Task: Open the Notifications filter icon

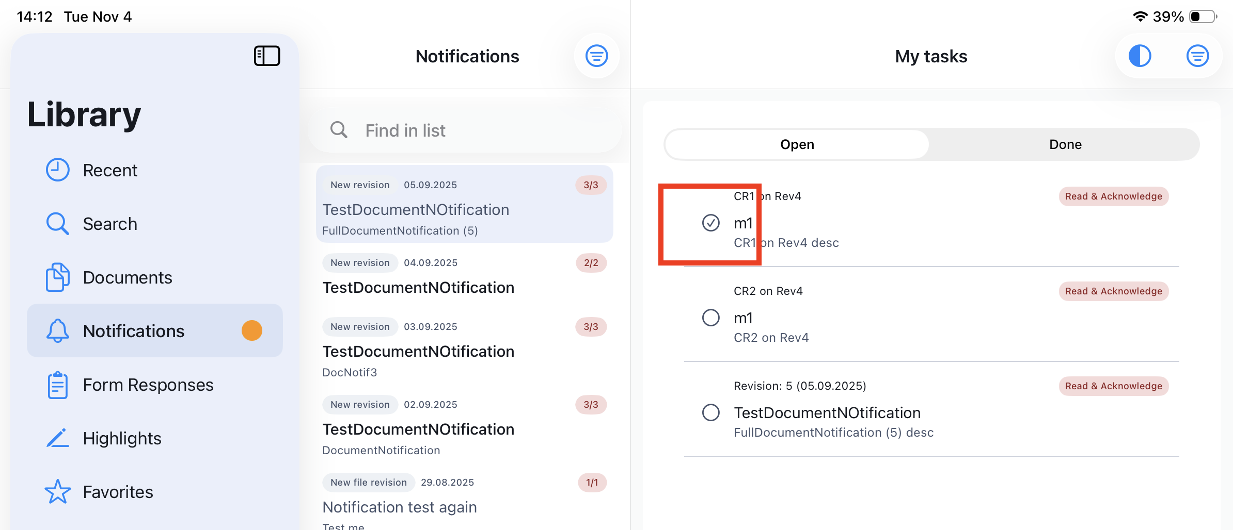Action: 596,56
